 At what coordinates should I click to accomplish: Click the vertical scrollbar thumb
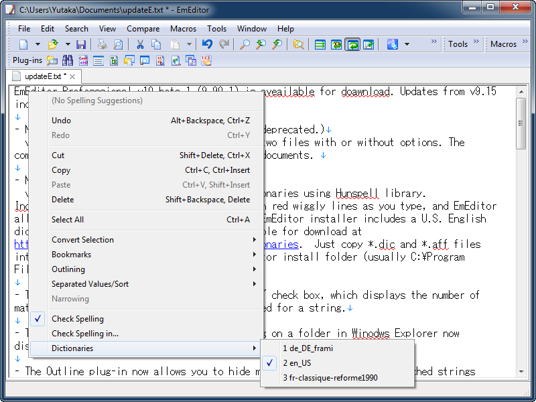click(x=521, y=123)
